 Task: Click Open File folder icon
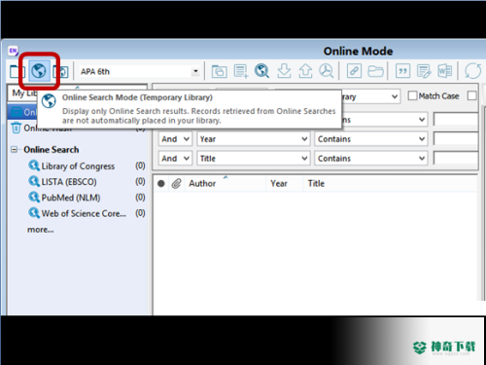tap(375, 71)
